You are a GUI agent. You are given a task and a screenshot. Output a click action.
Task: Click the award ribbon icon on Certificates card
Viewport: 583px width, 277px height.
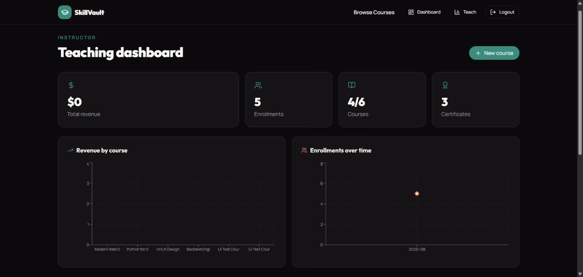click(x=445, y=85)
